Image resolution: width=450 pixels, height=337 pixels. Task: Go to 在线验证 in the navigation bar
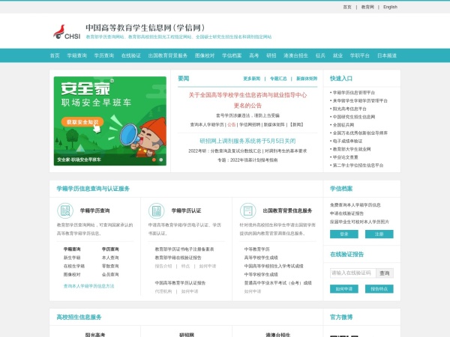(x=131, y=55)
